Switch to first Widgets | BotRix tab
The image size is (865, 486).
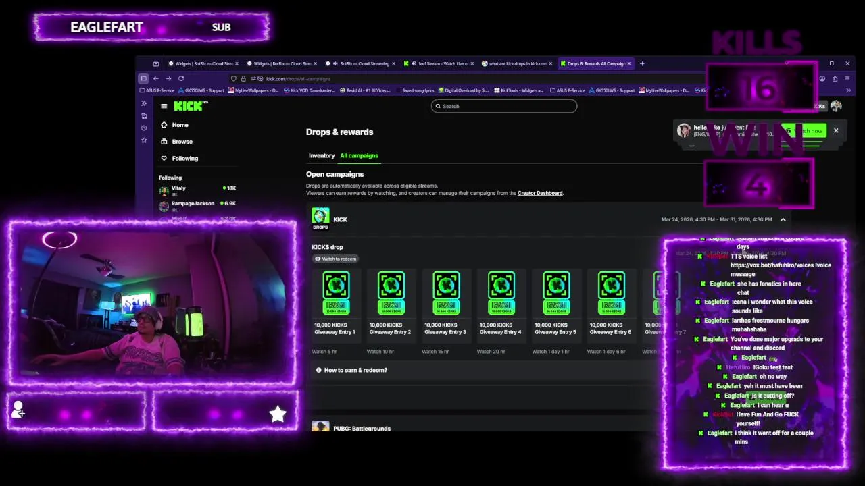(203, 63)
